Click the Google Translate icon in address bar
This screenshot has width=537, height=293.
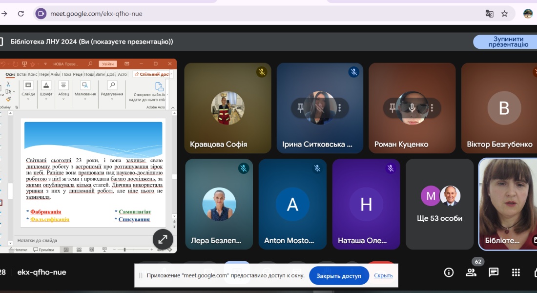489,14
